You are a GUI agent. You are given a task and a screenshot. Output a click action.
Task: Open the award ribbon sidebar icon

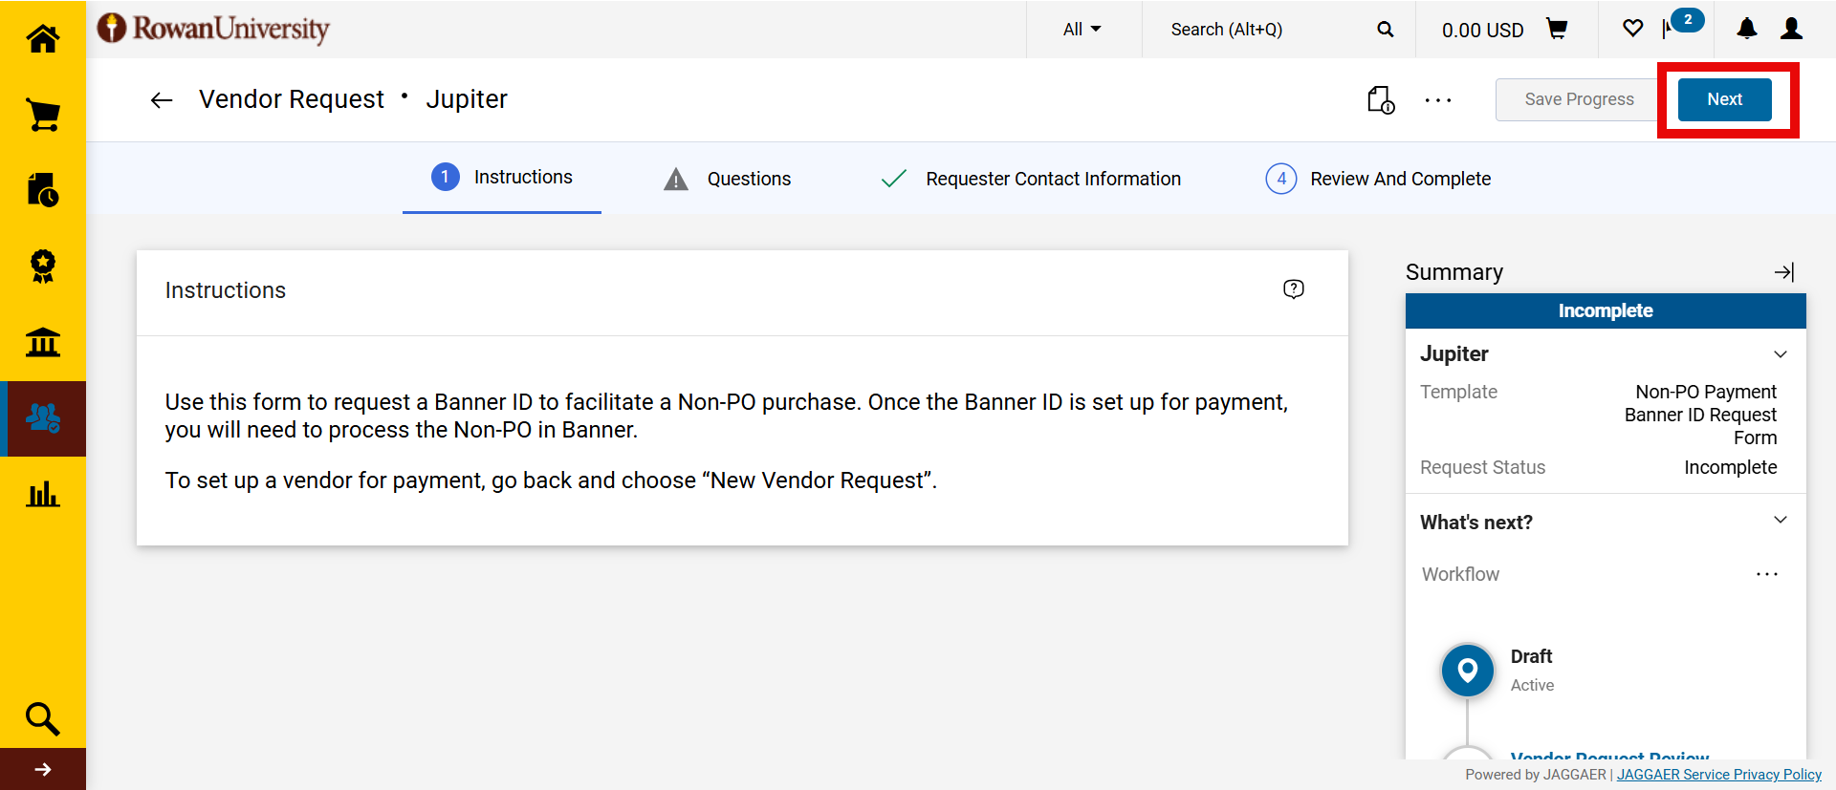pos(43,266)
